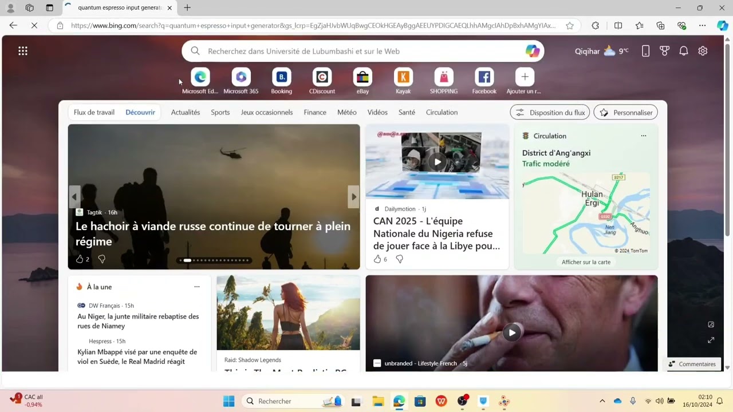Go back to the previous page
Viewport: 733px width, 412px height.
(13, 25)
